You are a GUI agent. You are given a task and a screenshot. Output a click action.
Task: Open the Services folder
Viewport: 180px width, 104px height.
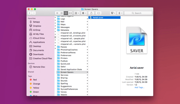[x=72, y=75]
